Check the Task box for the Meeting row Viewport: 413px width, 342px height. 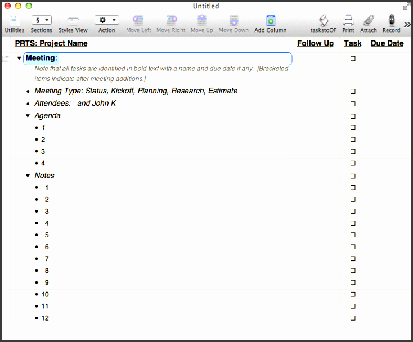pos(353,58)
